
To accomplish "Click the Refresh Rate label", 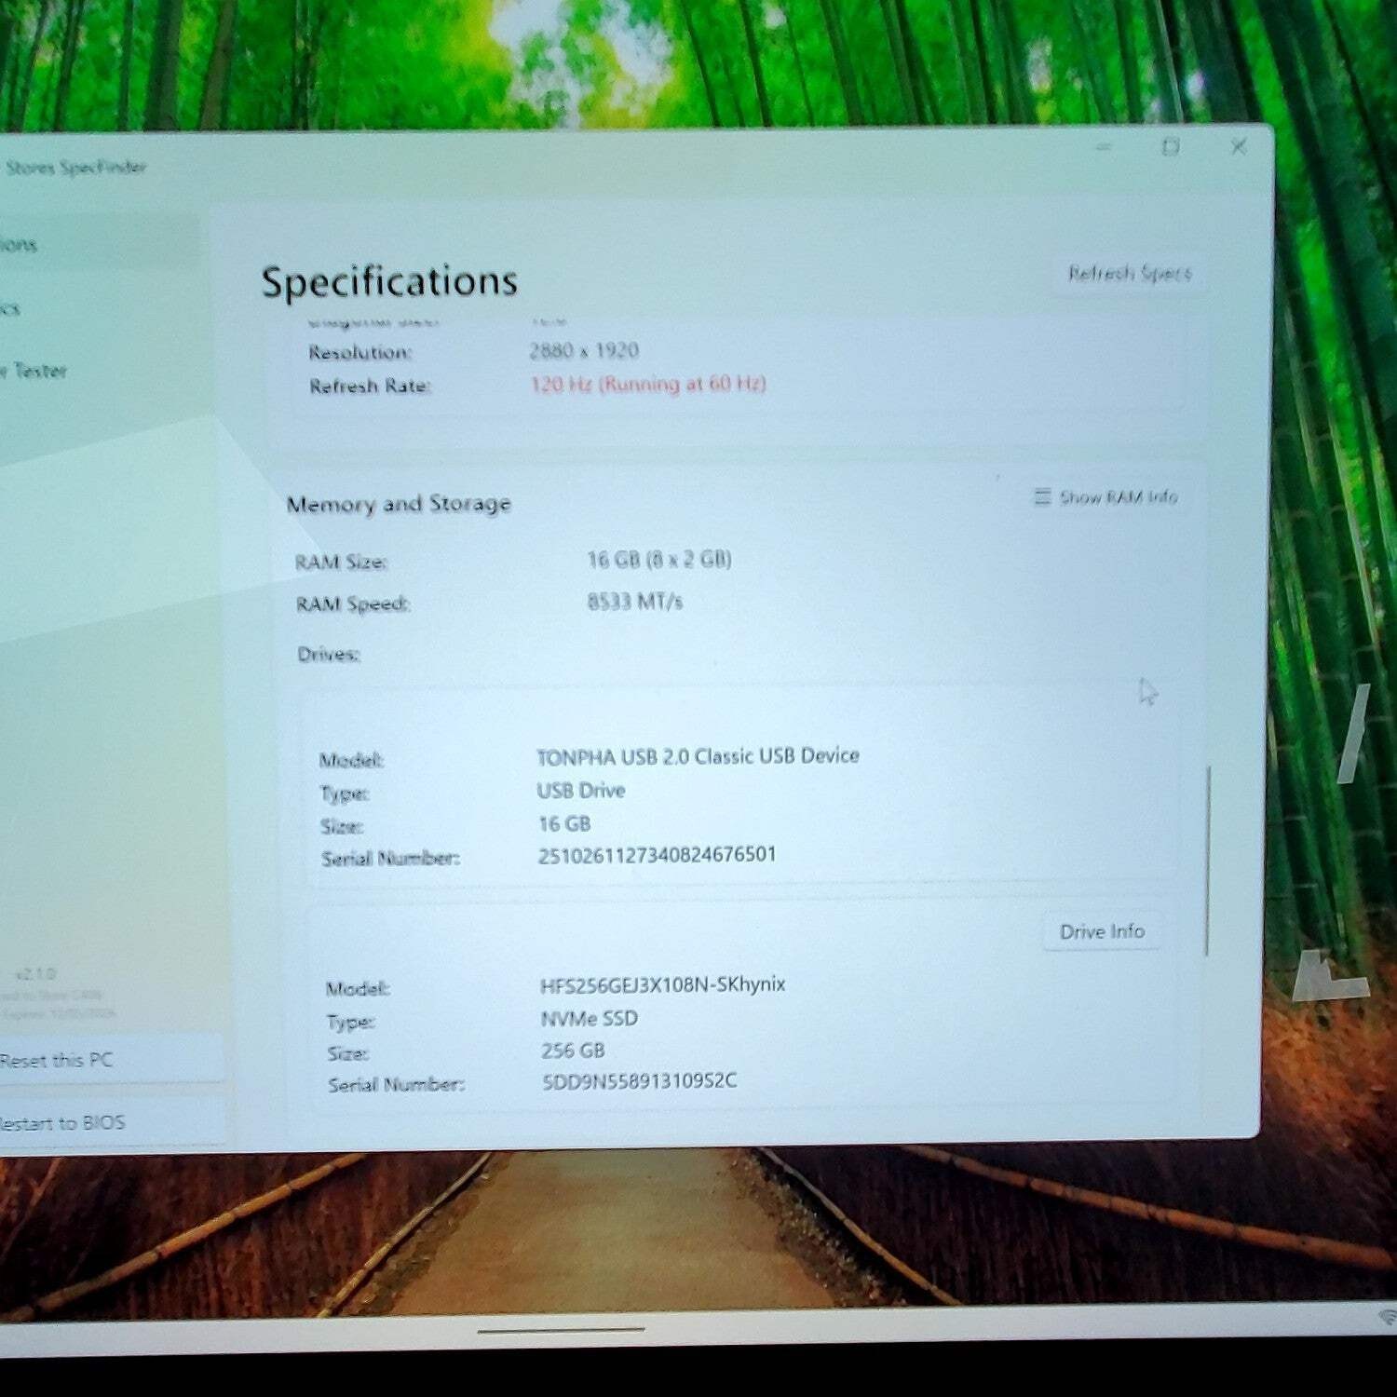I will click(x=370, y=386).
